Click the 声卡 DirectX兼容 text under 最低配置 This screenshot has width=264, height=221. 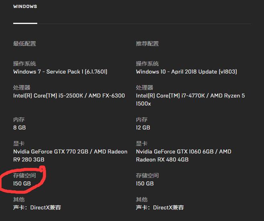click(x=37, y=208)
